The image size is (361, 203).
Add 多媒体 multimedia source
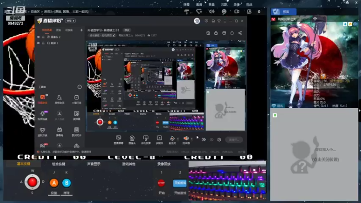click(x=159, y=139)
